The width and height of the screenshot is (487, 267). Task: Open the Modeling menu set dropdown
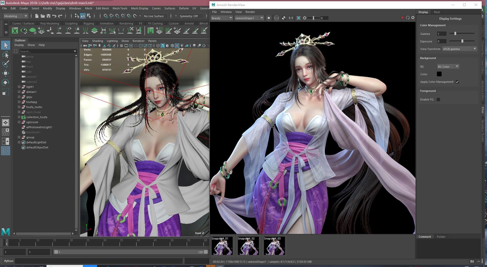pyautogui.click(x=16, y=16)
